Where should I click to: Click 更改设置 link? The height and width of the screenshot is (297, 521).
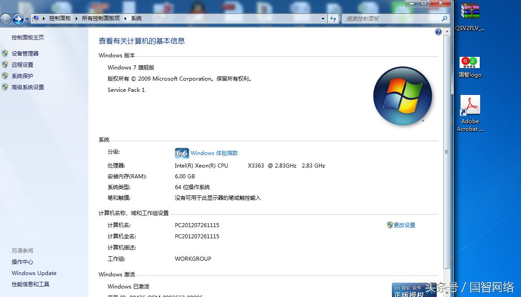[404, 225]
